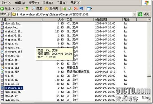This screenshot has width=153, height=104.
Task: Open the 帮助(H) menu
Action: [x=75, y=3]
